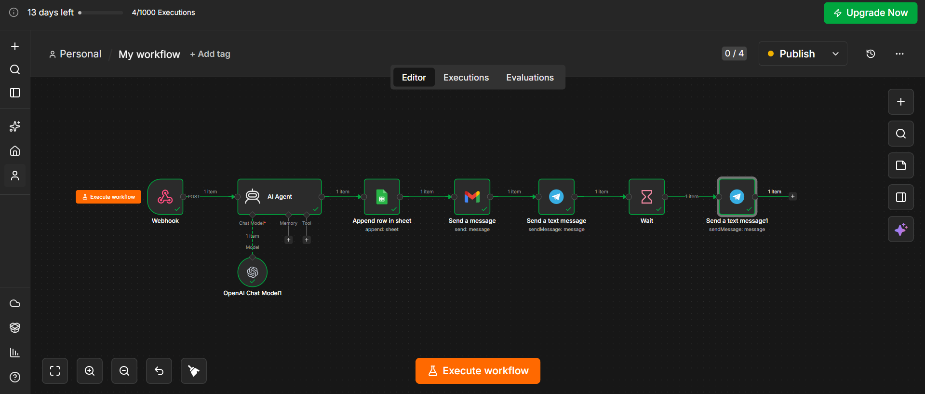Select the Gmail Send a message node

coord(472,197)
